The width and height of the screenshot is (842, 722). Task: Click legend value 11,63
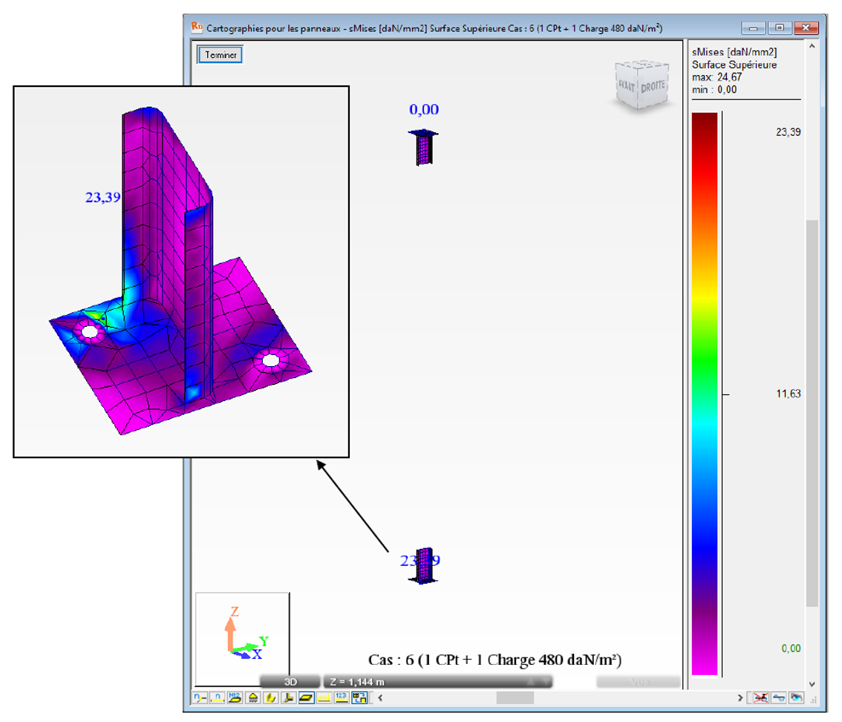788,394
